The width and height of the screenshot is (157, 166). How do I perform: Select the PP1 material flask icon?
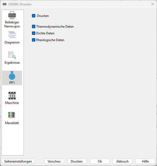tap(12, 75)
